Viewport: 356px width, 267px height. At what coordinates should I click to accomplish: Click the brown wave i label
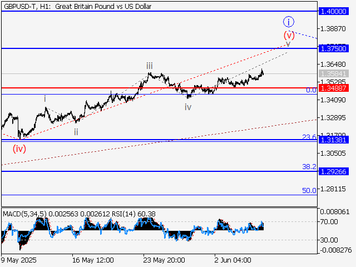(45, 98)
